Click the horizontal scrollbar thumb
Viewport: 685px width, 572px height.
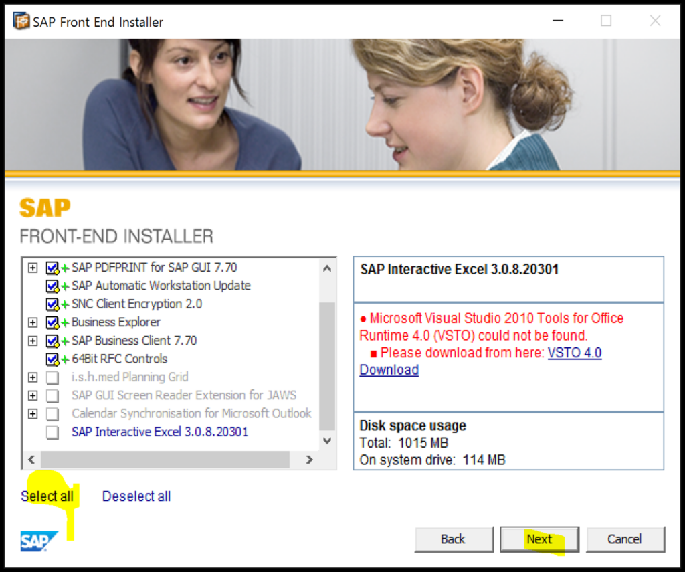pyautogui.click(x=165, y=459)
